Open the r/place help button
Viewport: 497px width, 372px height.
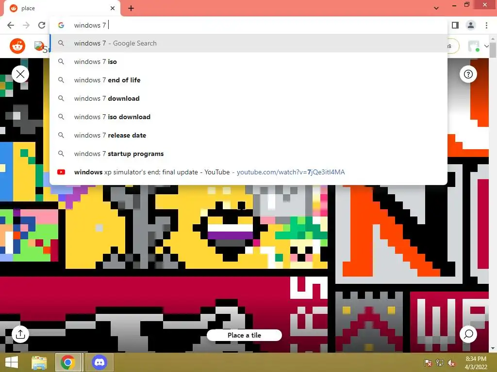click(468, 74)
